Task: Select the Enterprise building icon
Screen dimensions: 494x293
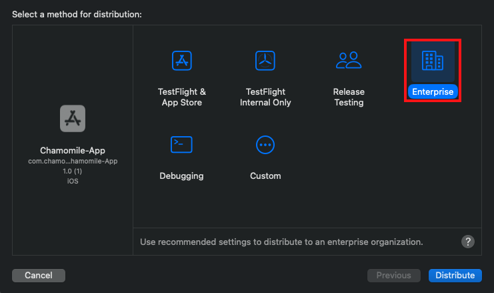Action: point(433,61)
